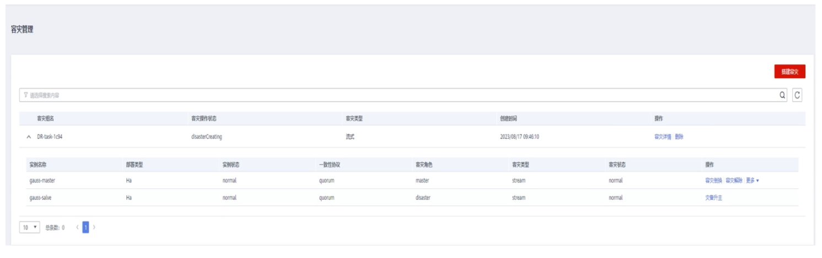Screen dimensions: 822x258
Task: Open the 更多 dropdown for gauss-master
Action: (x=753, y=180)
